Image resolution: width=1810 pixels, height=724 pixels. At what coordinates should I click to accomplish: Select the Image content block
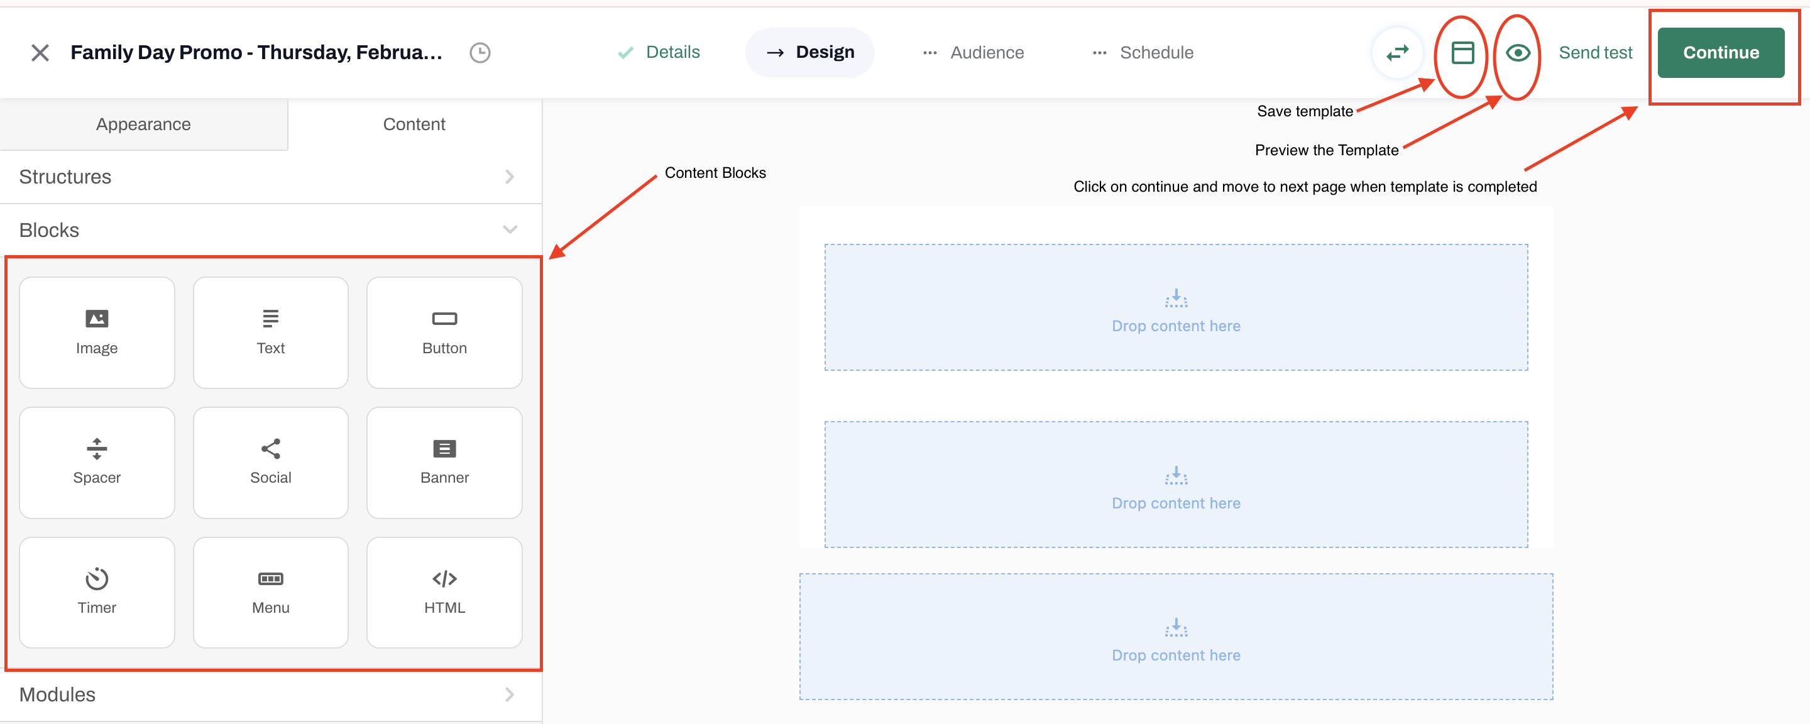coord(97,332)
